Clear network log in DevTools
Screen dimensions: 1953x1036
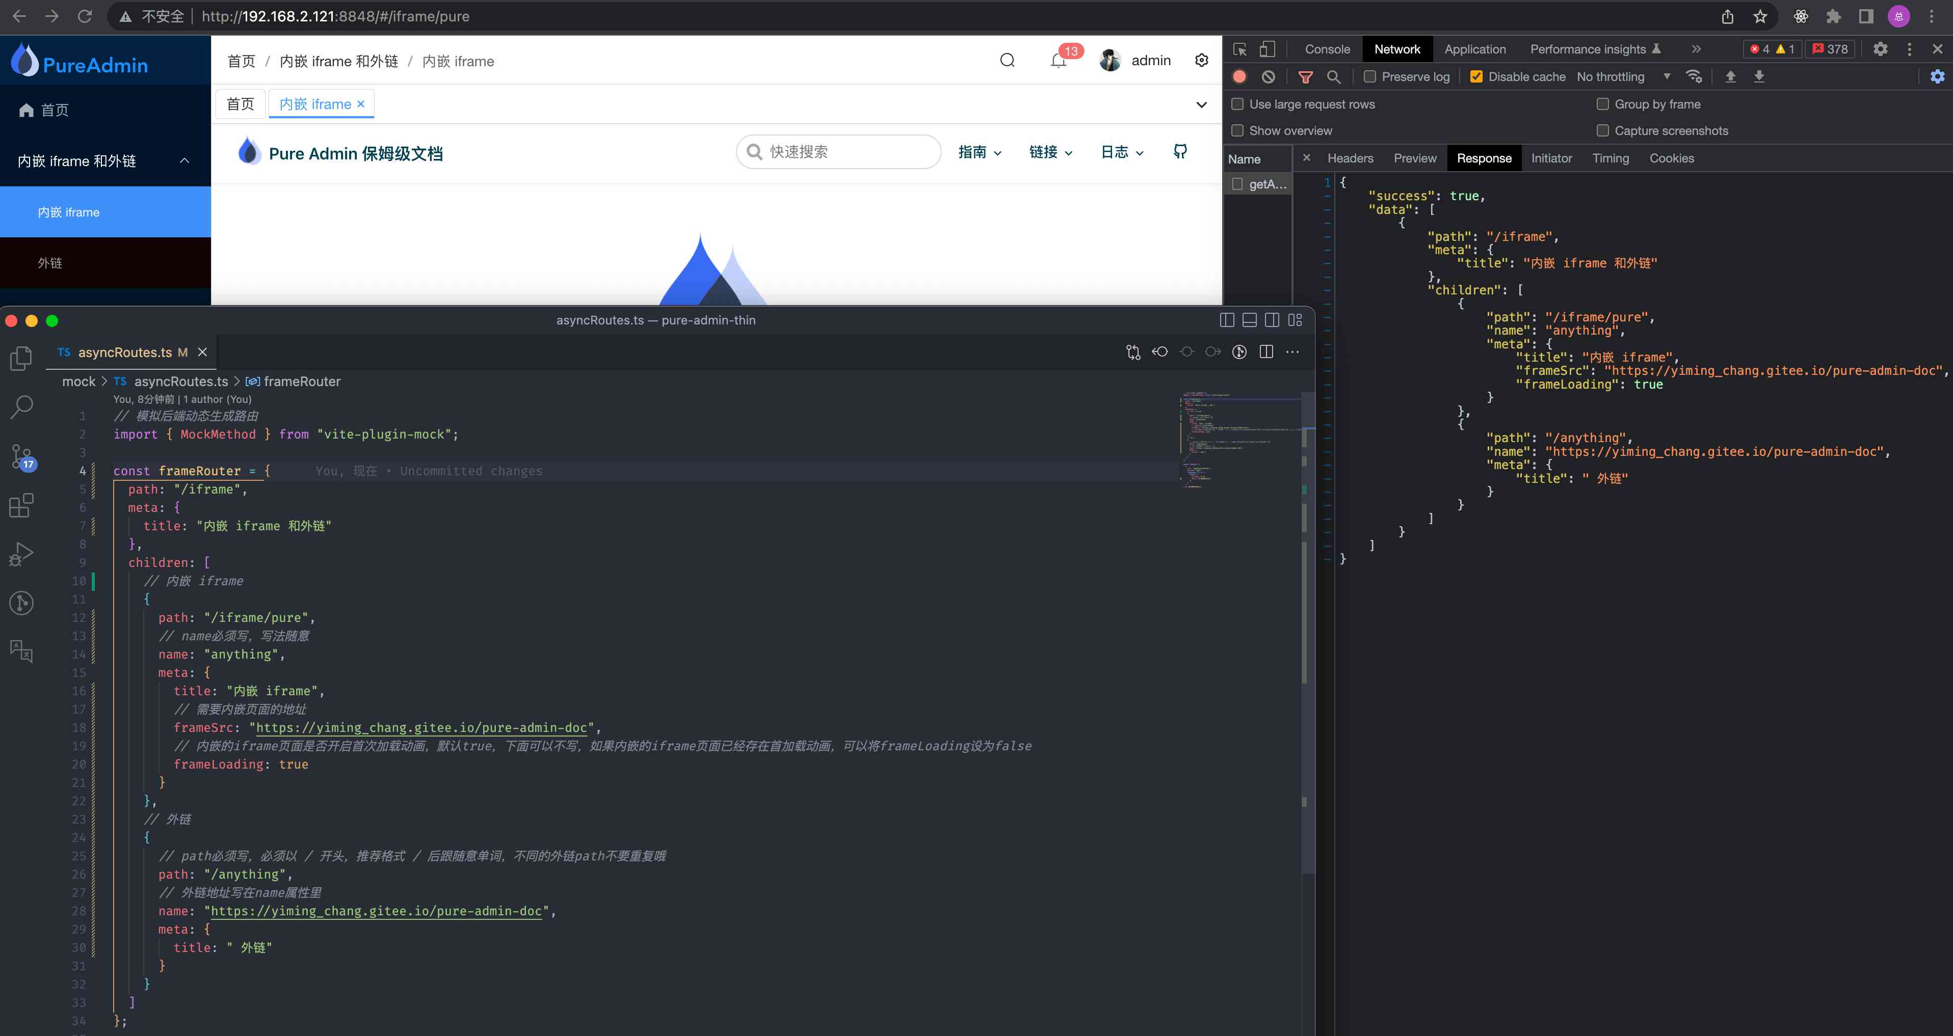[1269, 76]
